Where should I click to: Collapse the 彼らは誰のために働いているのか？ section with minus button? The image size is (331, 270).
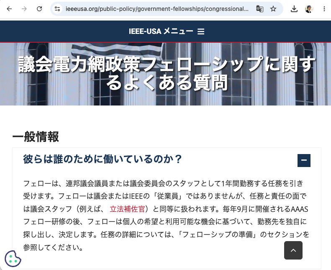(304, 160)
